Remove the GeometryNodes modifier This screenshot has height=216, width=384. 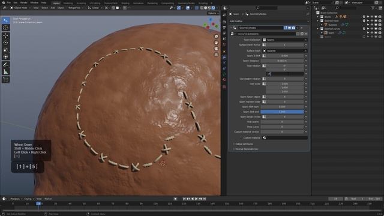coord(302,28)
